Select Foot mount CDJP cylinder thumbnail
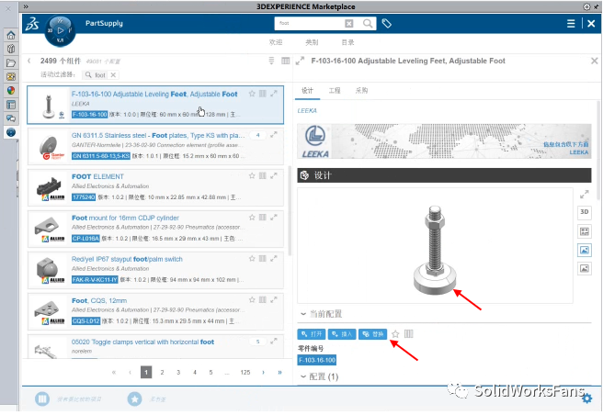Viewport: 603px width, 415px height. [x=49, y=229]
